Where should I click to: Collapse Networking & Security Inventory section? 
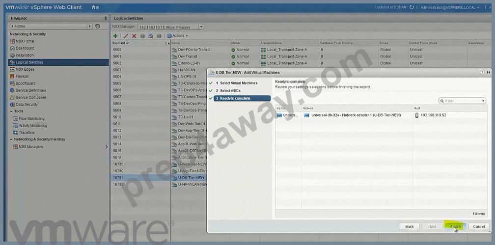[x=11, y=139]
